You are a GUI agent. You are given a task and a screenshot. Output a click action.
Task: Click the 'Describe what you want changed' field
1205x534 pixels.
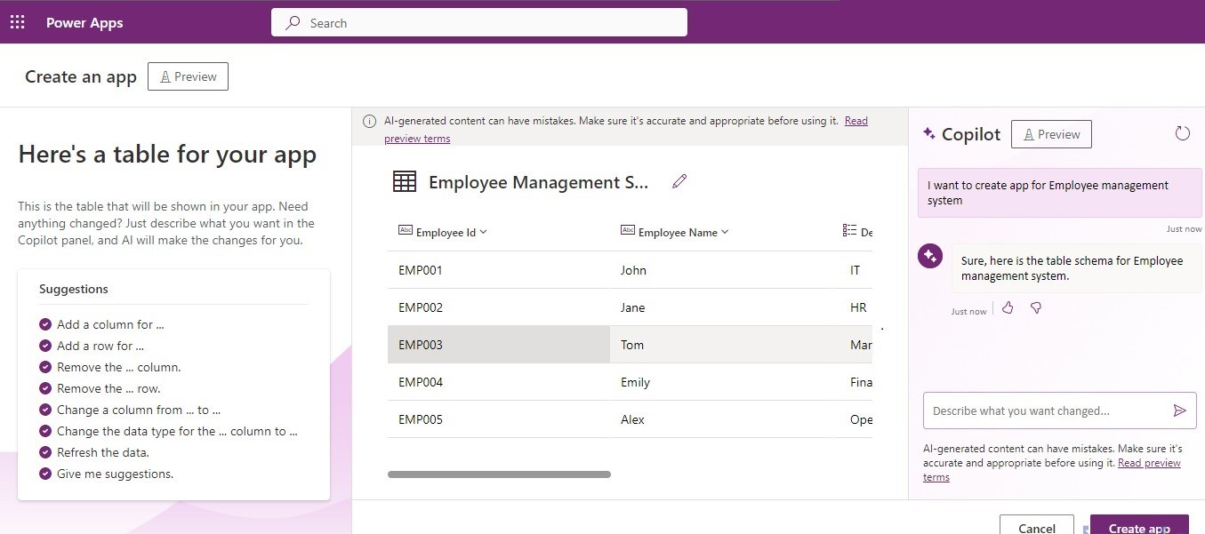[1046, 410]
